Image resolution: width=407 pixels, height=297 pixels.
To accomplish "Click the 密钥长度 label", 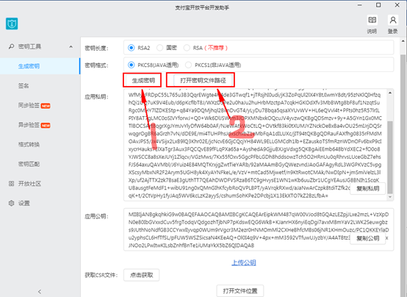I will [x=96, y=49].
